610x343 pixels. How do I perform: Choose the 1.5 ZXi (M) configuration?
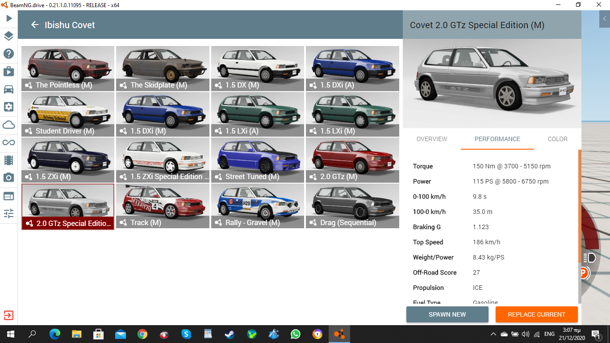tap(68, 160)
